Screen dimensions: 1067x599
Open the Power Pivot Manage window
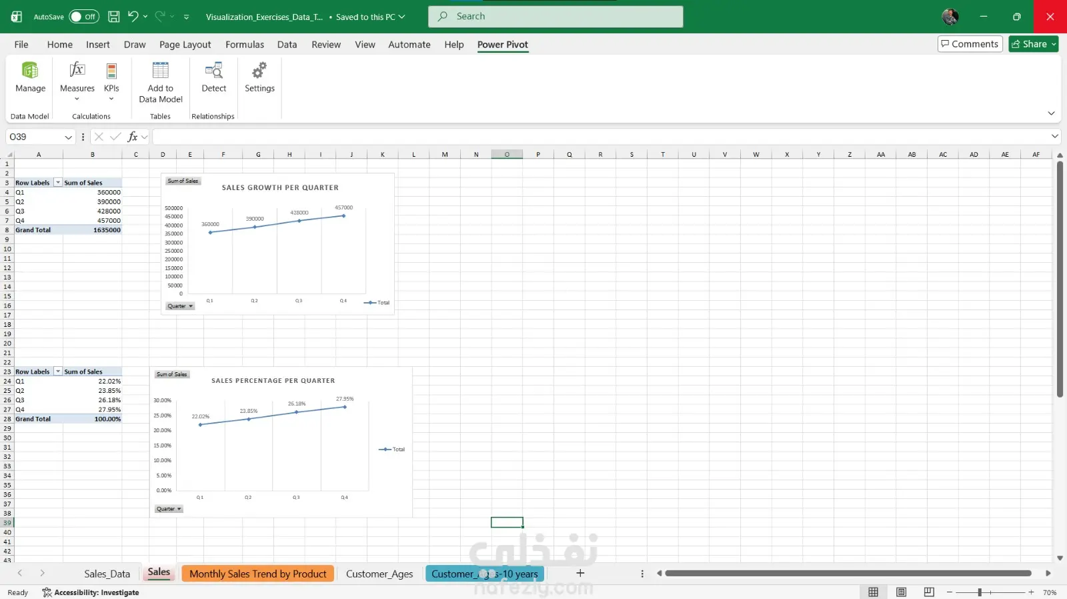30,77
